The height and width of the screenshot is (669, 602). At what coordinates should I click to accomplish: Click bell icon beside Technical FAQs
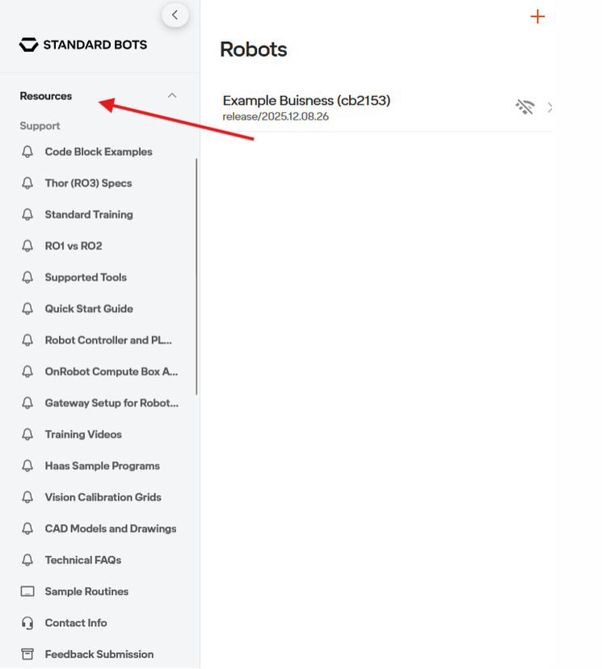point(27,560)
